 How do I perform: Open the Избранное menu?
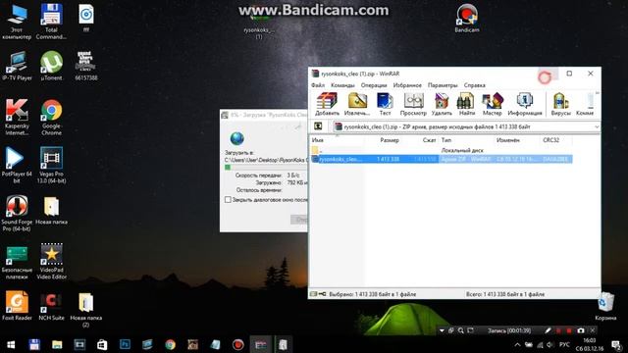407,85
